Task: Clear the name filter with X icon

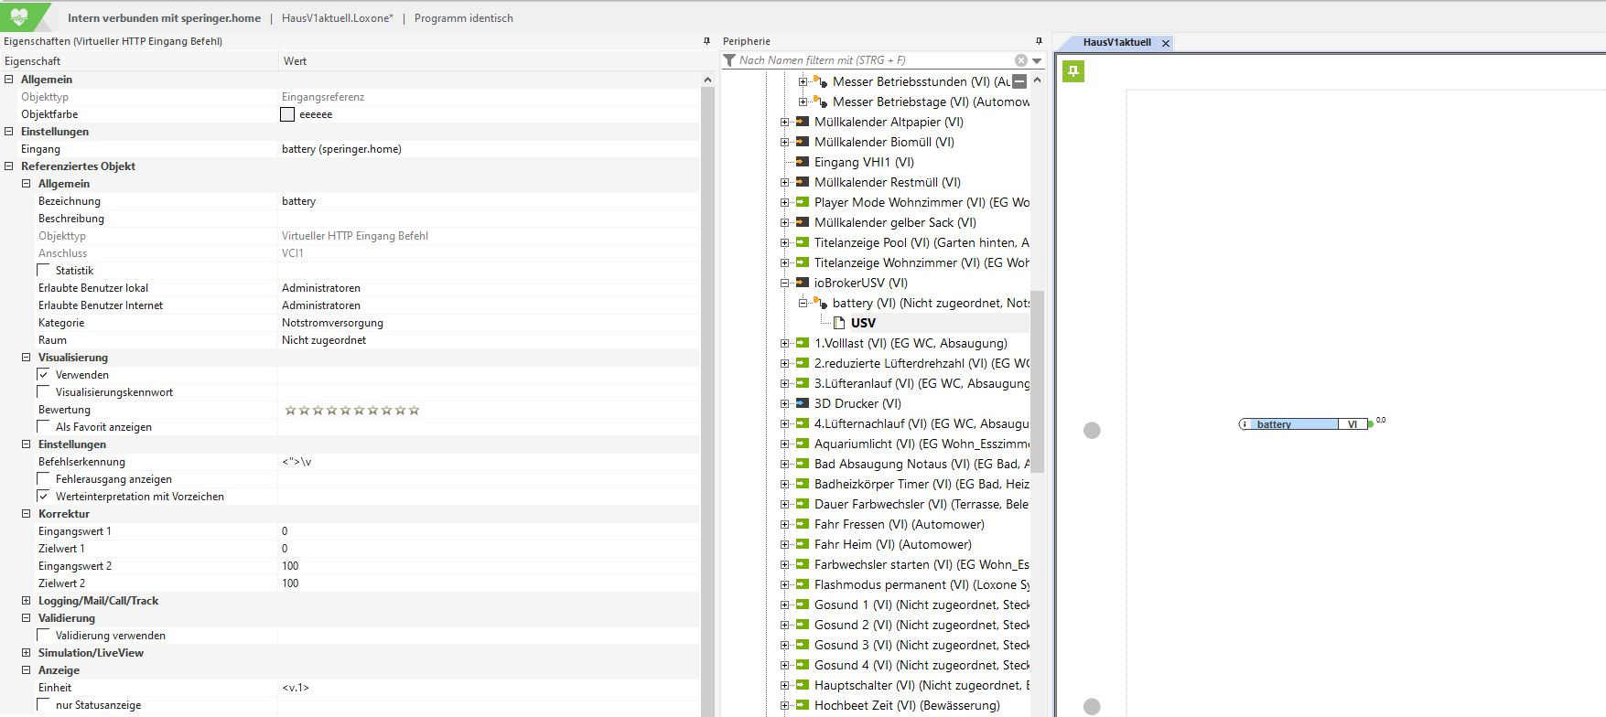Action: pyautogui.click(x=1021, y=60)
